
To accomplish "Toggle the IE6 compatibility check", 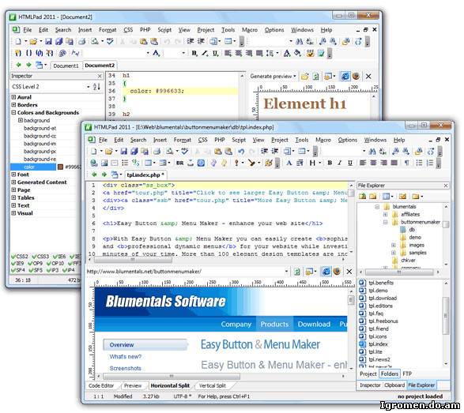I will pos(59,257).
